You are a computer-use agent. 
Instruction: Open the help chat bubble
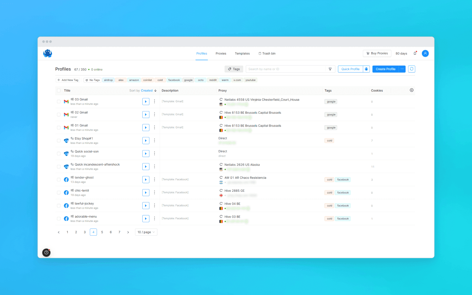(47, 253)
